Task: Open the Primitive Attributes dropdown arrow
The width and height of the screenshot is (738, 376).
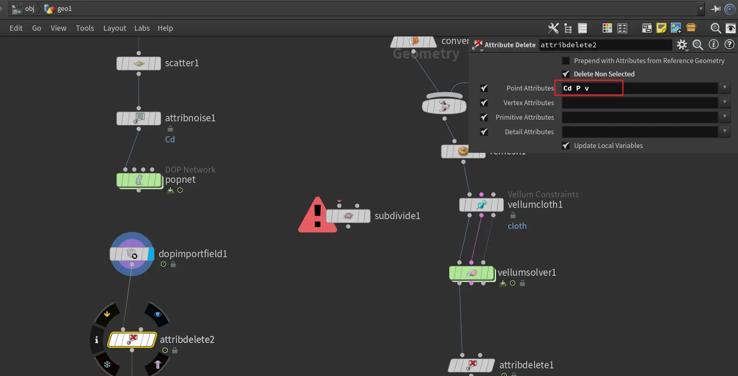Action: point(725,117)
